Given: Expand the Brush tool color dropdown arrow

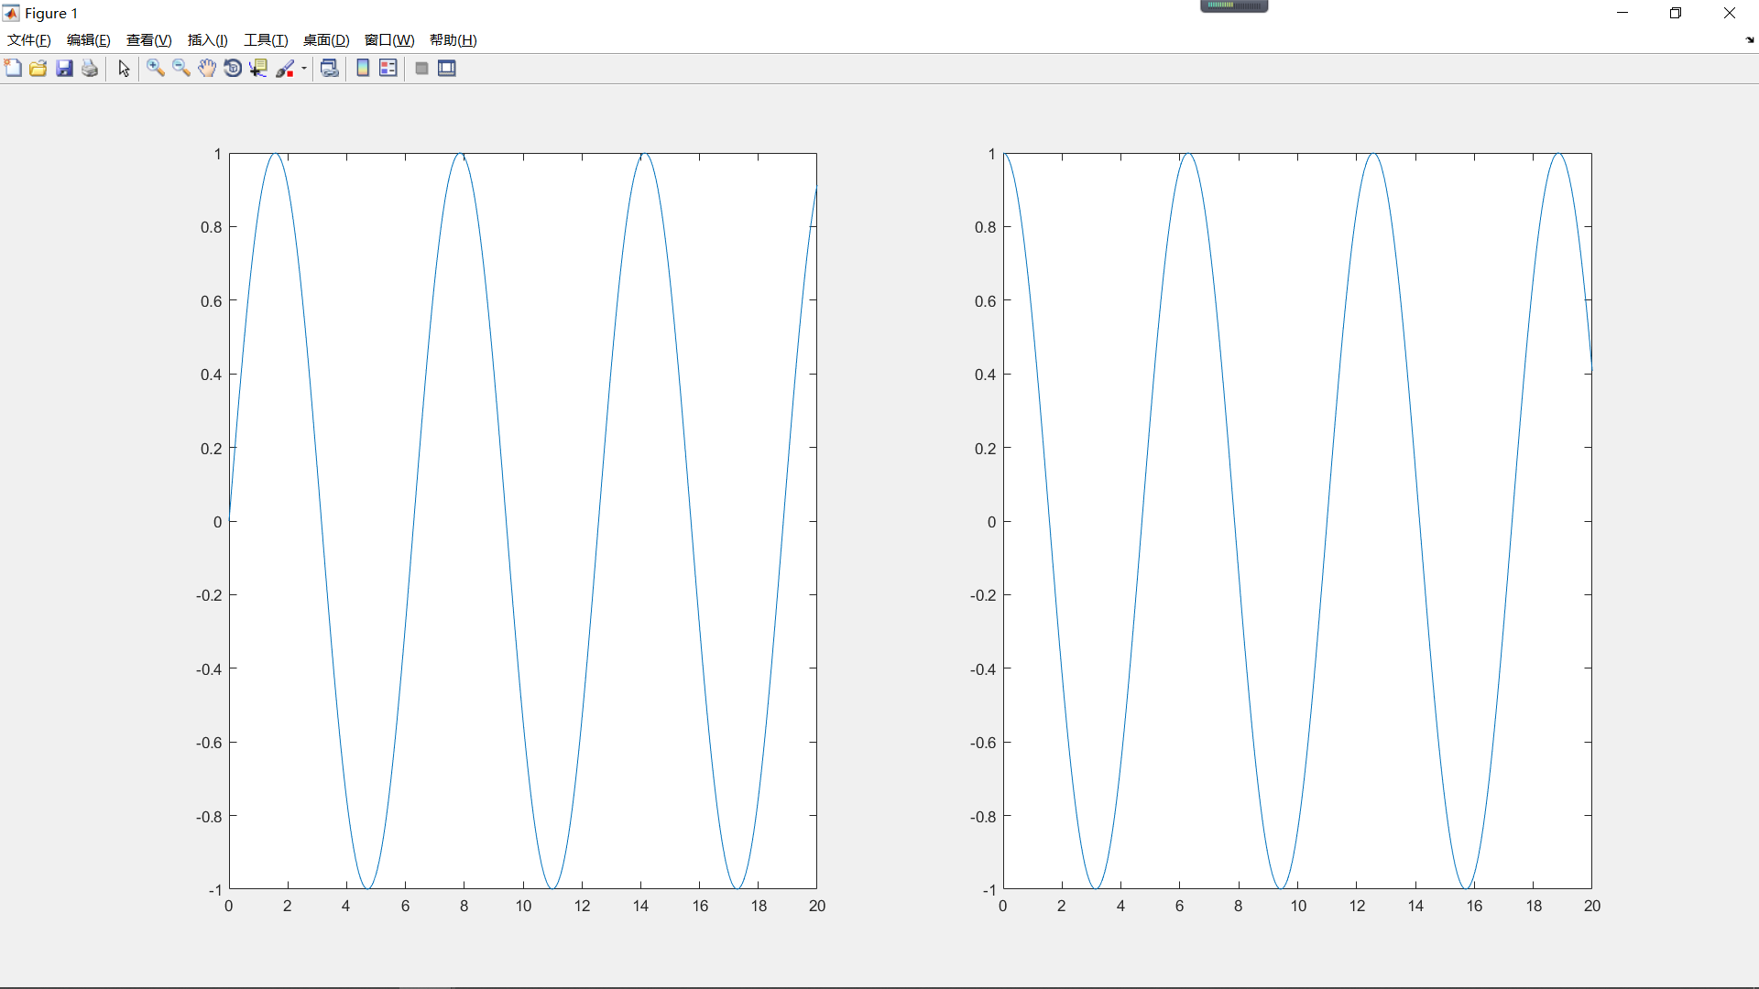Looking at the screenshot, I should (304, 69).
